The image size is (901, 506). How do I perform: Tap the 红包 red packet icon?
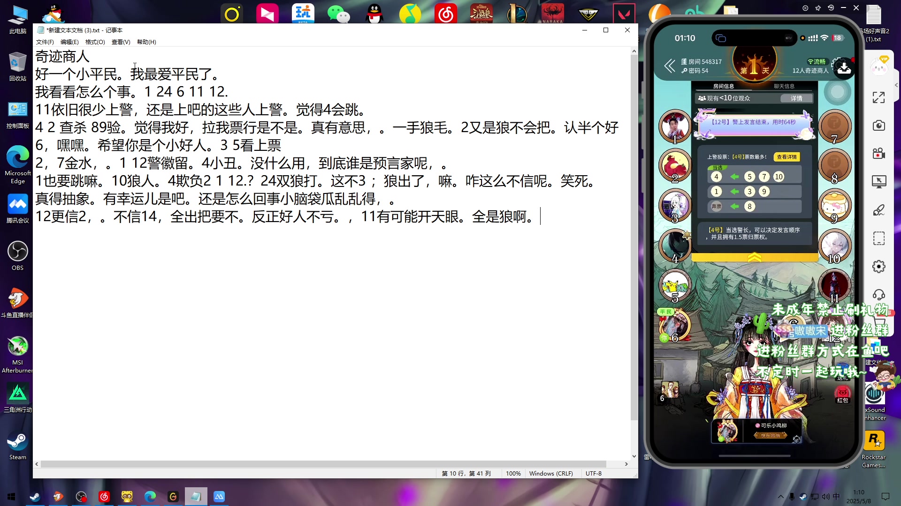pyautogui.click(x=842, y=394)
